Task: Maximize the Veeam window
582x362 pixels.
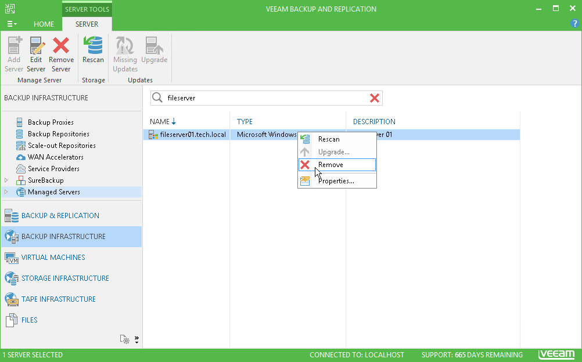Action: [x=556, y=9]
